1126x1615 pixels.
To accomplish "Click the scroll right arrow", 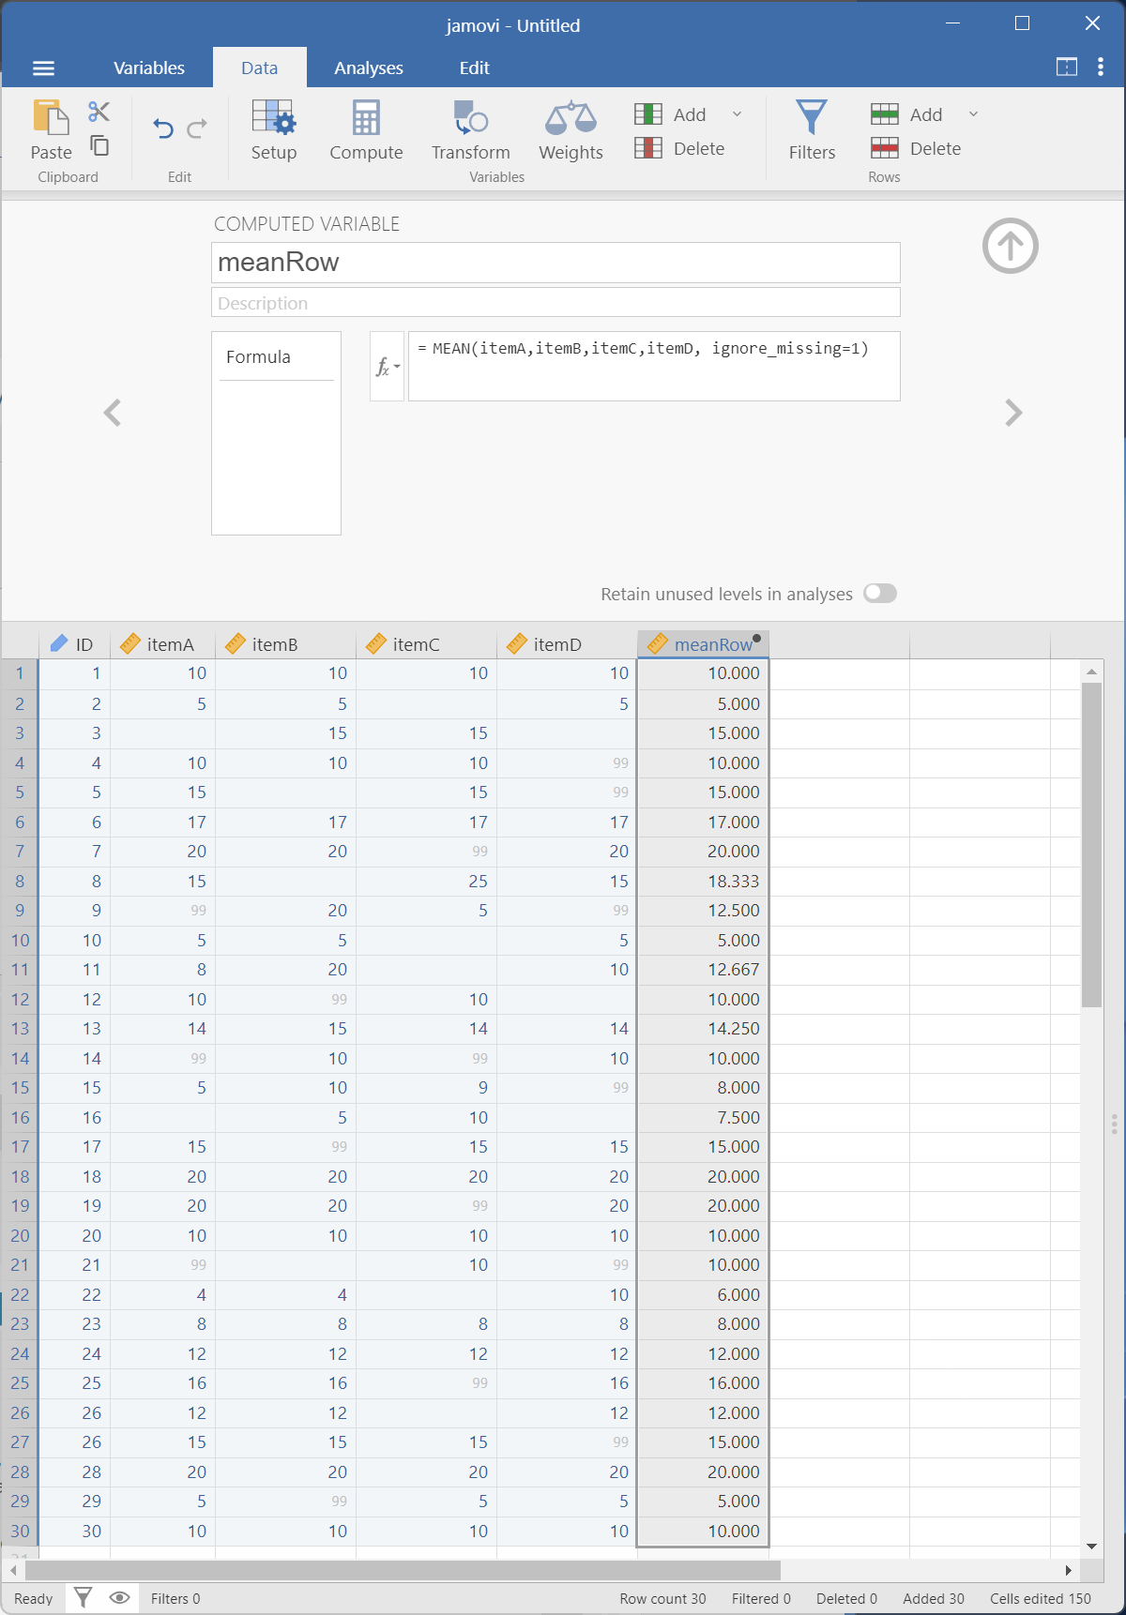I will pyautogui.click(x=1068, y=1570).
